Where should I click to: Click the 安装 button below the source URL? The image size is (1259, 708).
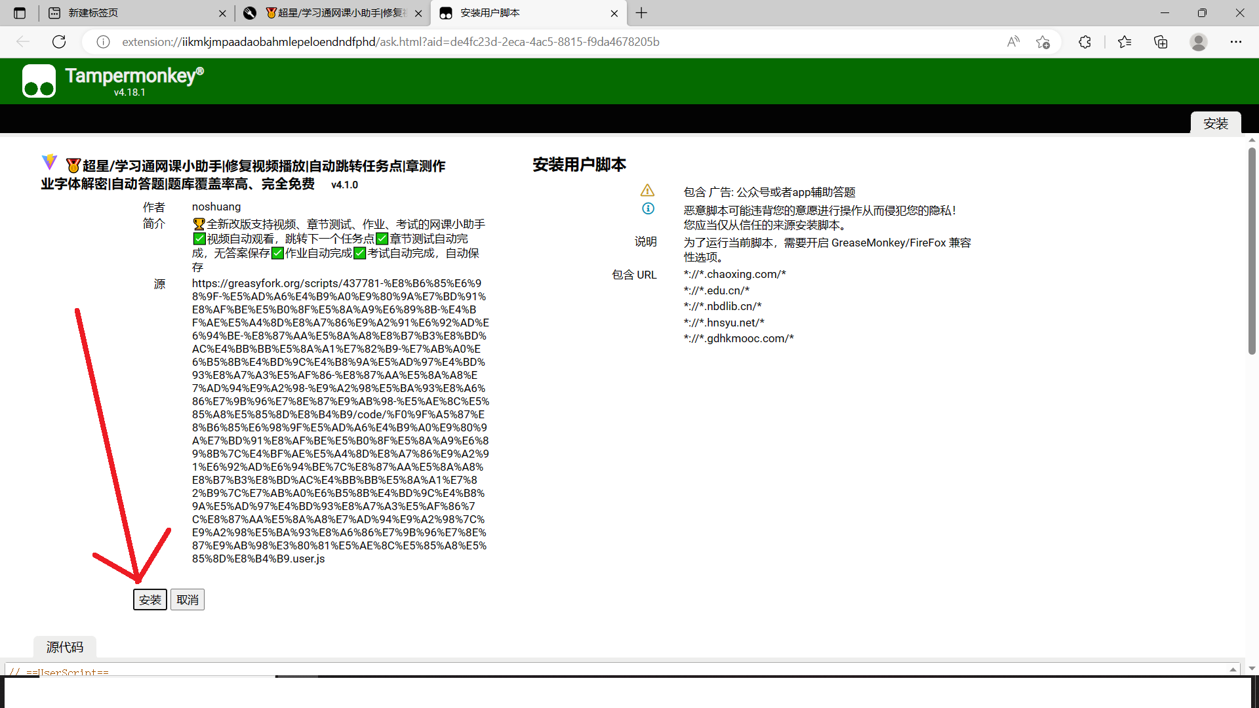(150, 600)
